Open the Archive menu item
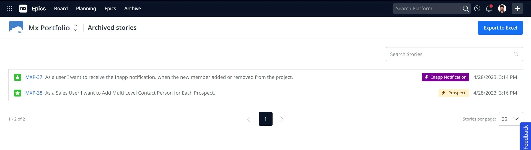Viewport: 531px width, 150px height. [133, 9]
